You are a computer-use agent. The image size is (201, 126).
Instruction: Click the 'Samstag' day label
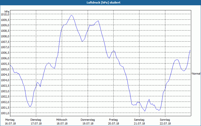pyautogui.click(x=139, y=120)
